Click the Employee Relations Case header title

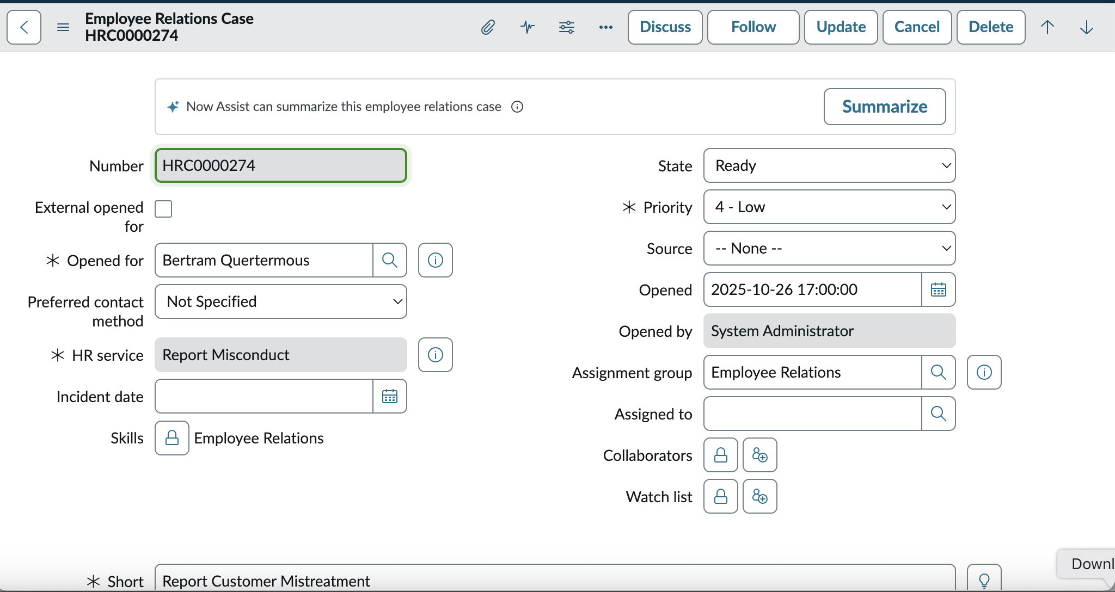coord(169,18)
